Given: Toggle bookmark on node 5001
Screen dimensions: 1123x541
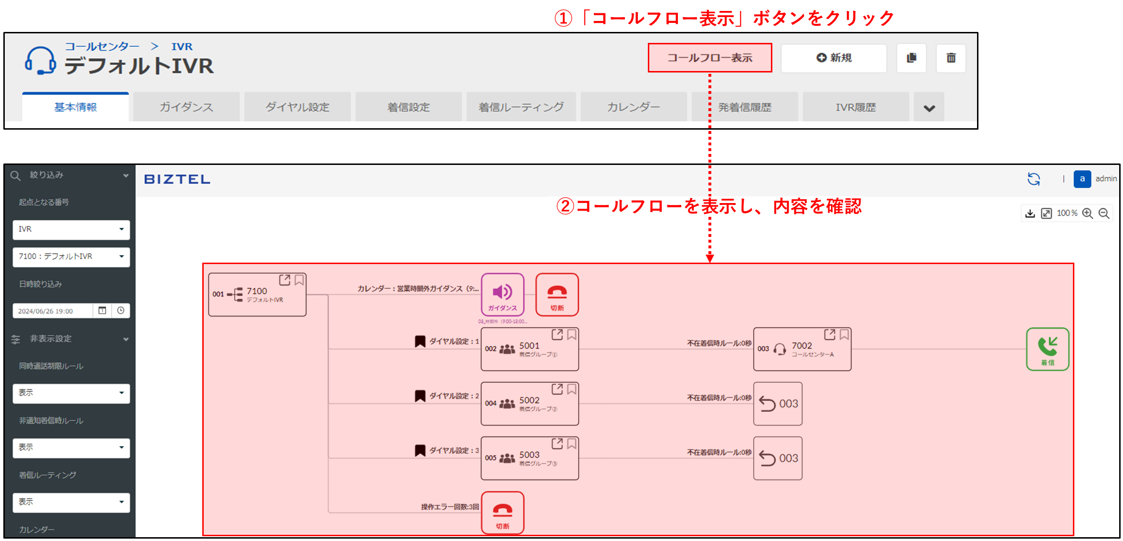Looking at the screenshot, I should pos(572,335).
